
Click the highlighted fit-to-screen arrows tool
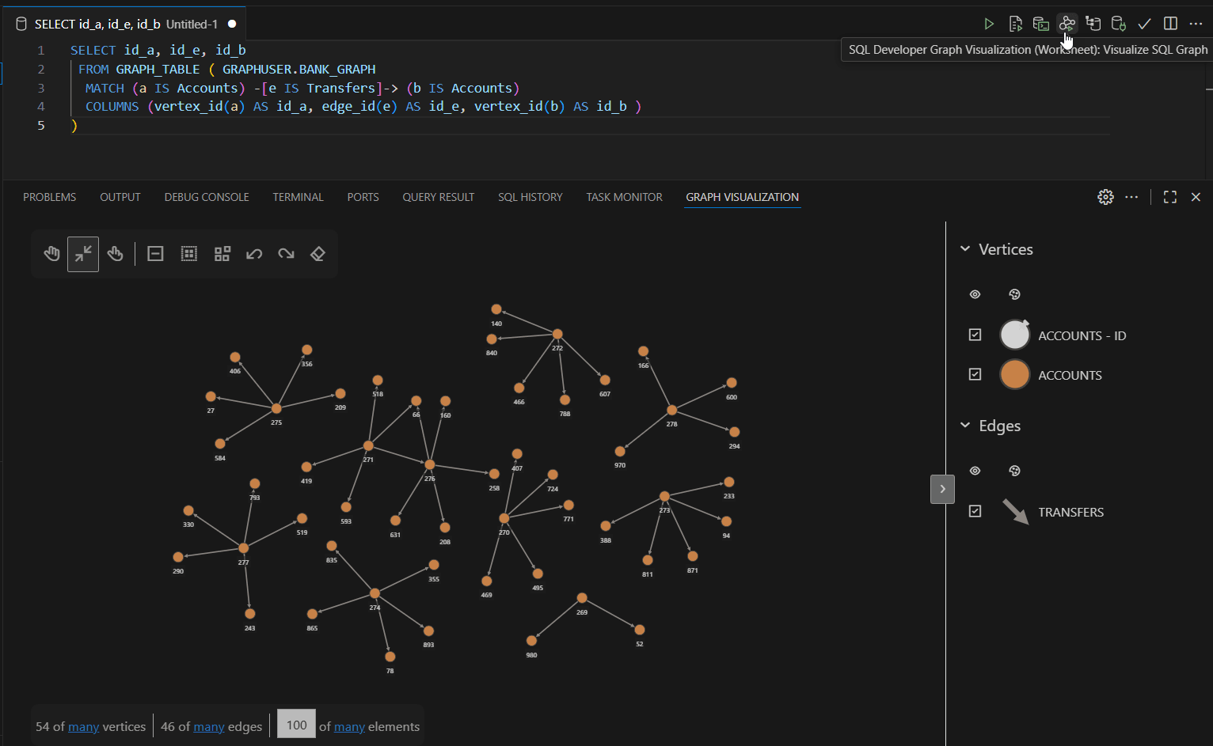pyautogui.click(x=83, y=254)
